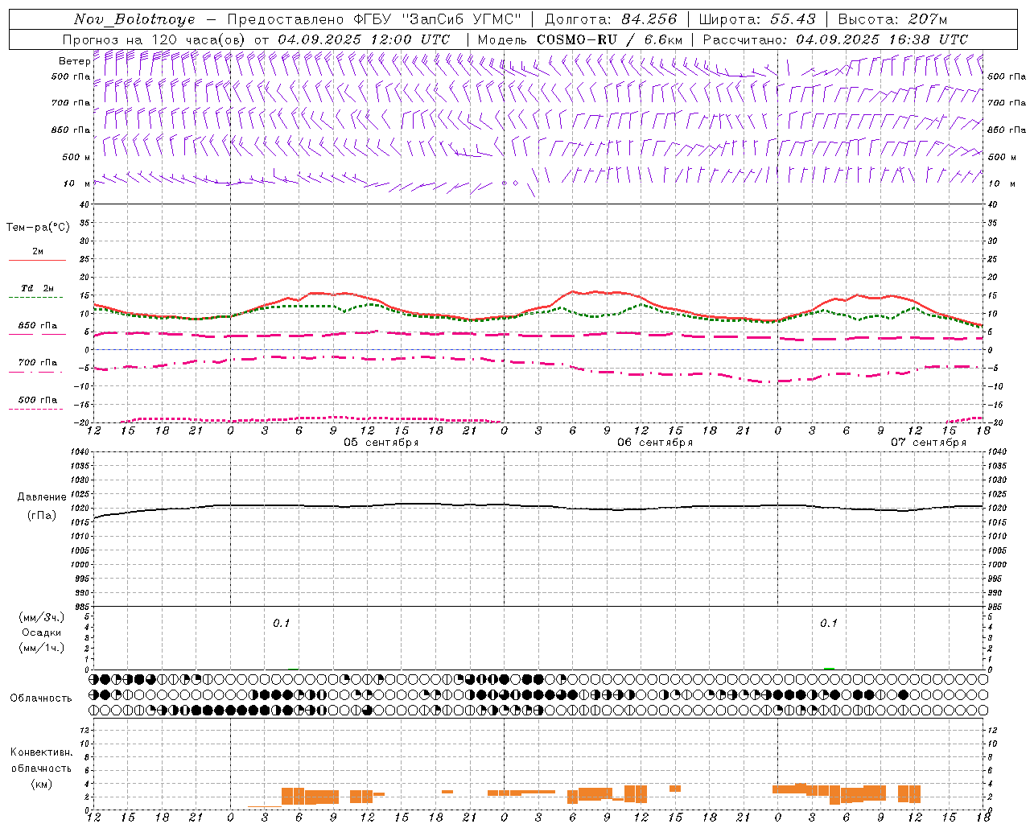
Task: Click the Осадки panel label
Action: coord(41,632)
